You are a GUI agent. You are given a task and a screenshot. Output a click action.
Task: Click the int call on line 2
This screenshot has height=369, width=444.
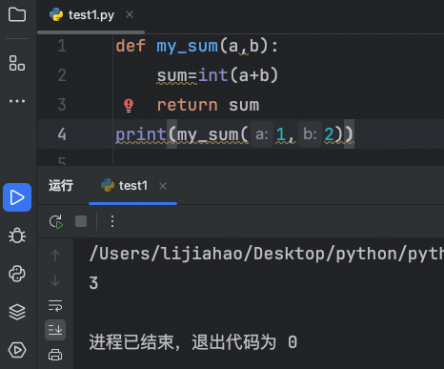[213, 75]
